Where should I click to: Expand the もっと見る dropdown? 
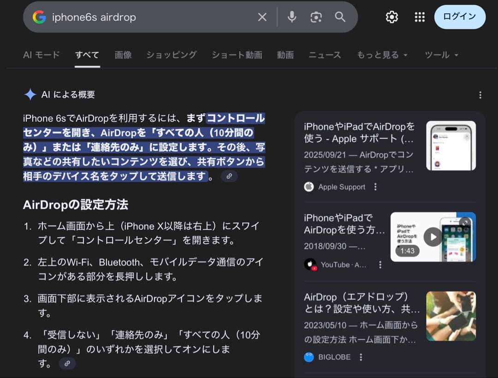(382, 55)
